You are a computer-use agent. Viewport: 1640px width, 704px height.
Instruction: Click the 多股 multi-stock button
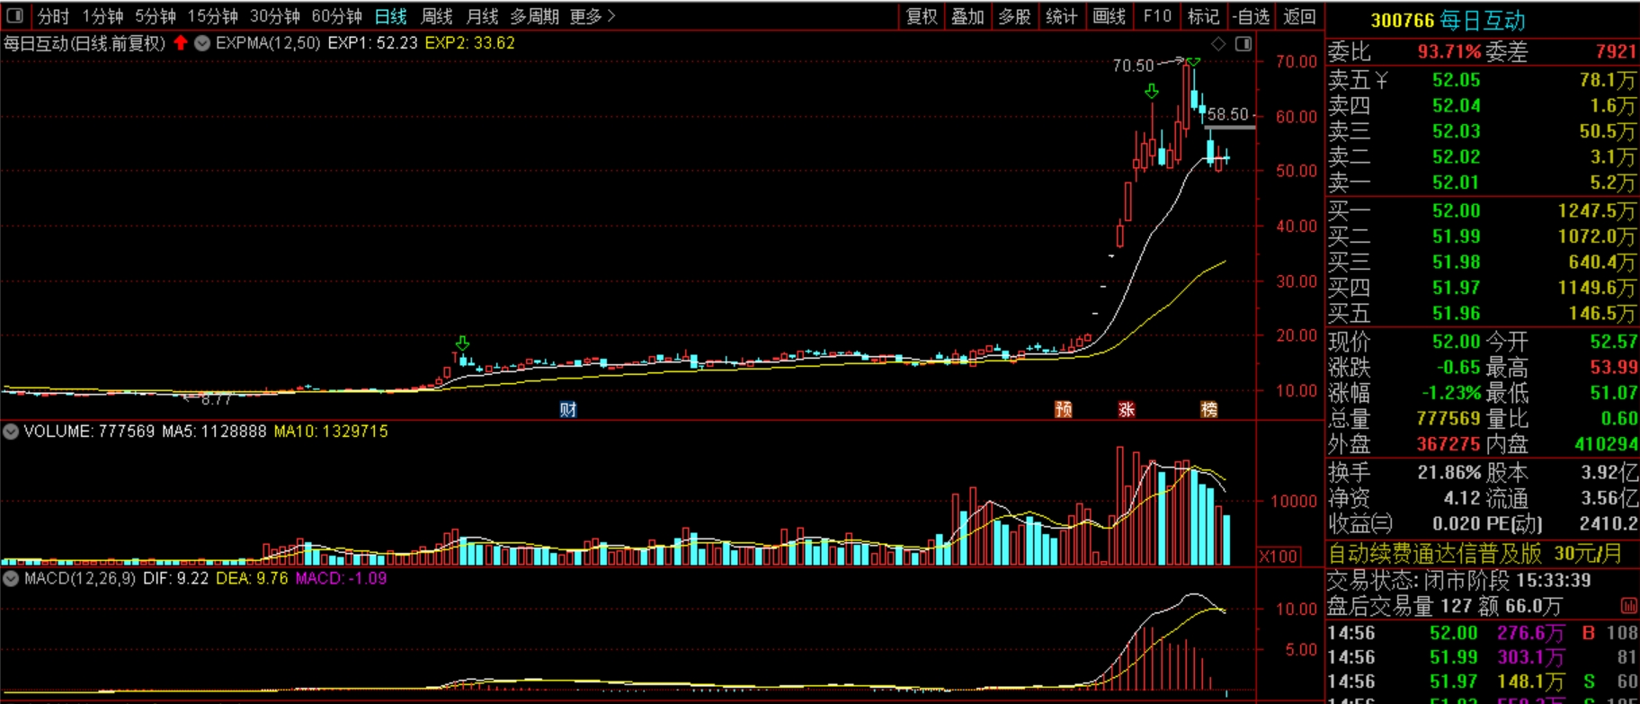coord(1015,16)
